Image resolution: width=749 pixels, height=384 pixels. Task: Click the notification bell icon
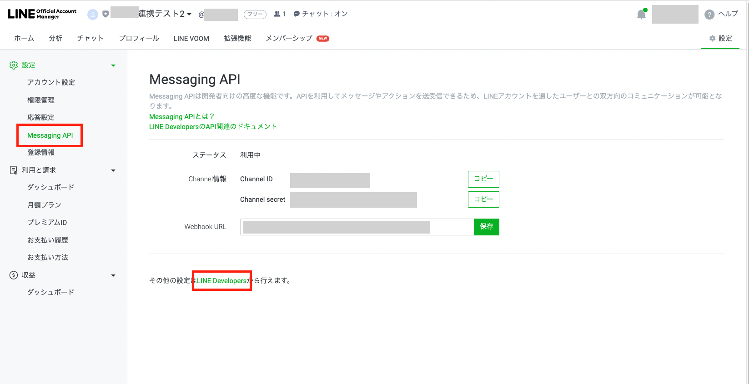(x=641, y=15)
